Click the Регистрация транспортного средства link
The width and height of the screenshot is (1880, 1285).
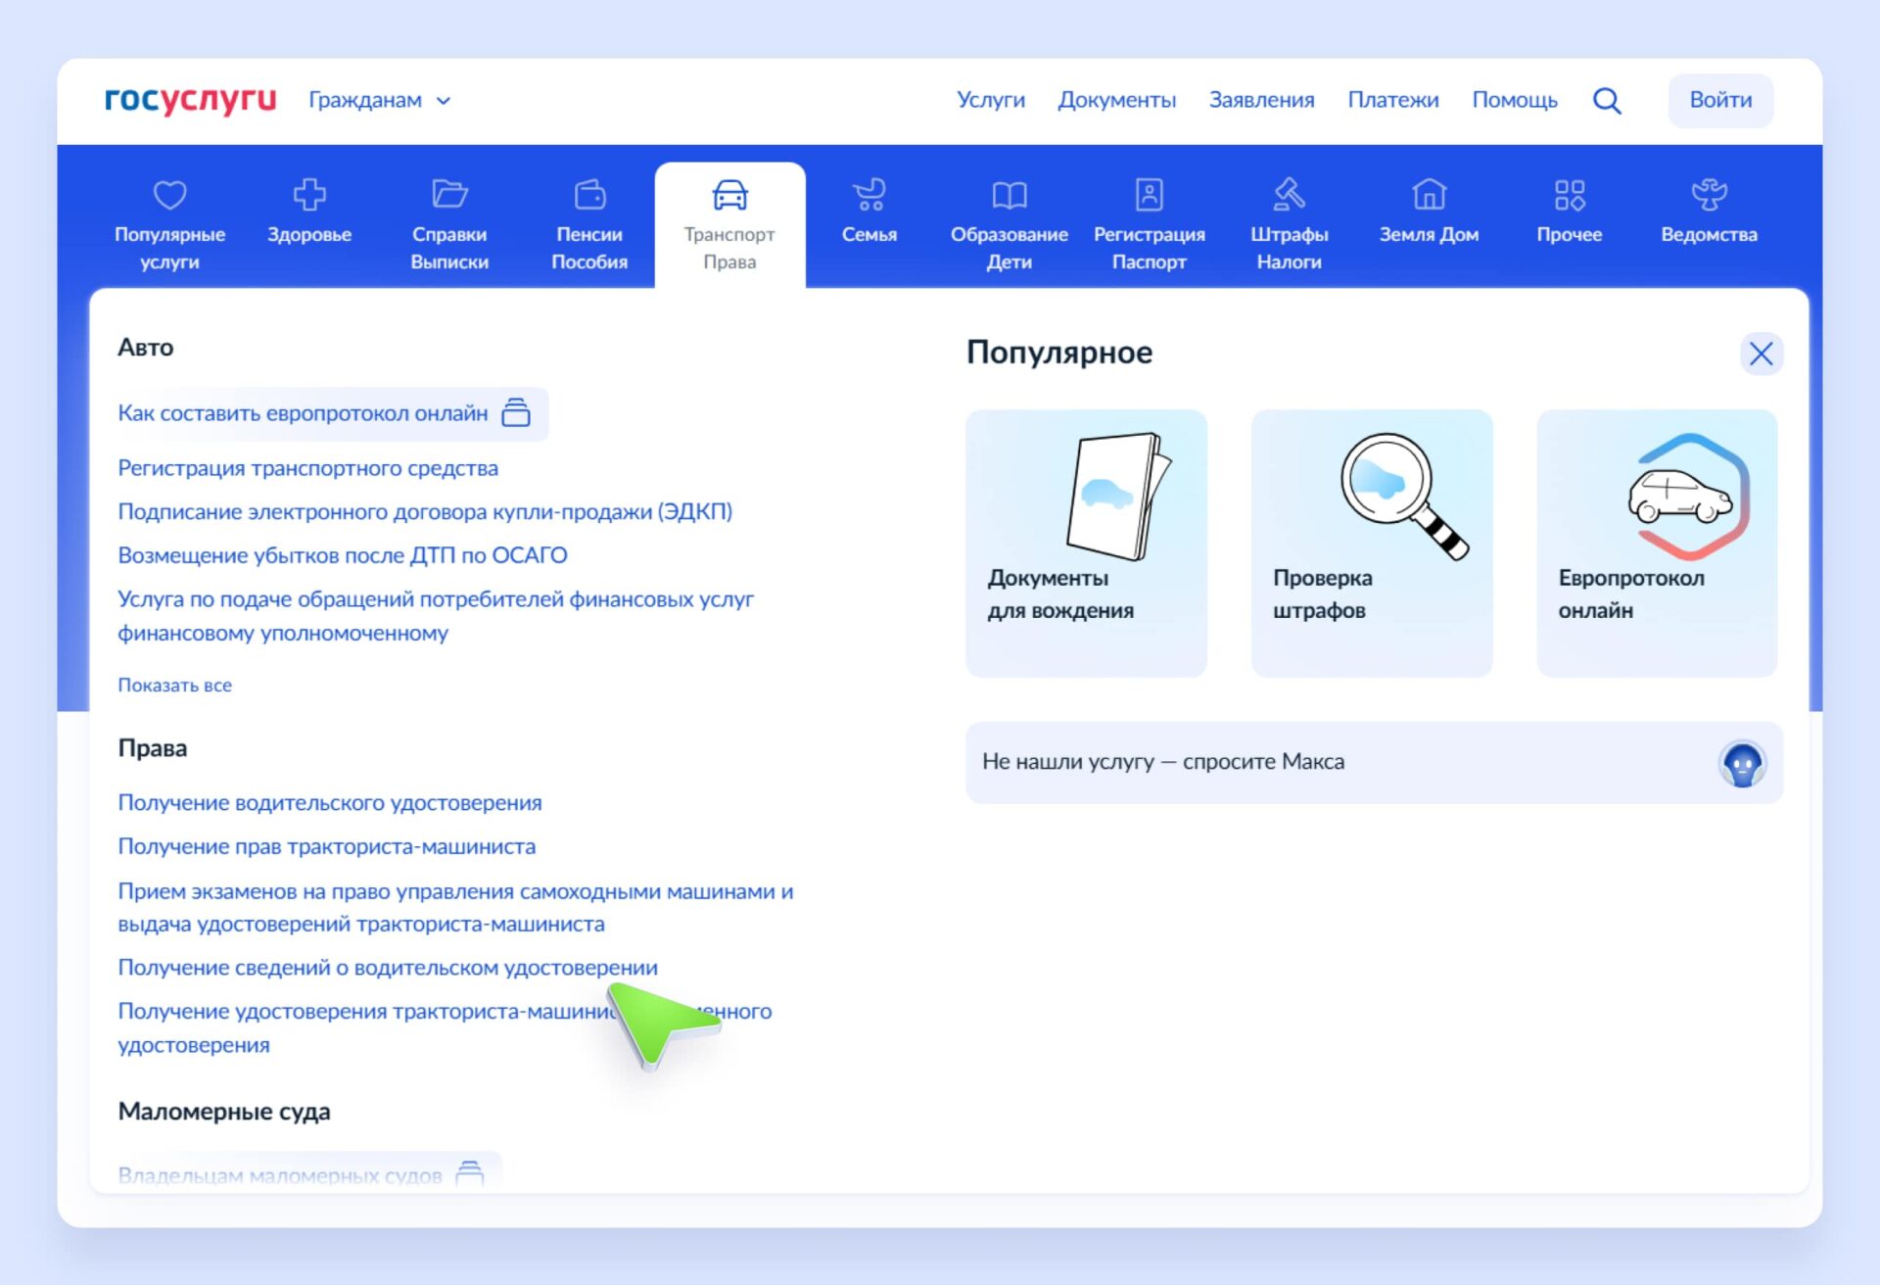[307, 468]
